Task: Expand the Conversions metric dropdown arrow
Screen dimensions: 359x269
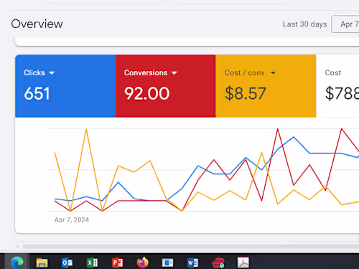Action: coord(174,73)
